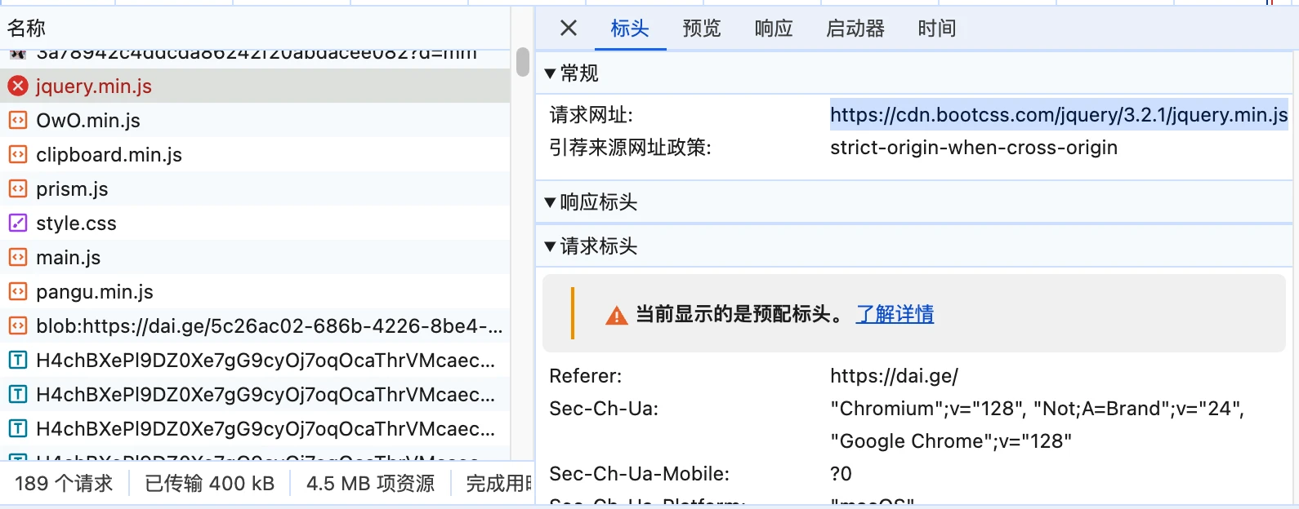This screenshot has height=509, width=1299.
Task: Click the script icon beside pangu.min.js
Action: [18, 292]
